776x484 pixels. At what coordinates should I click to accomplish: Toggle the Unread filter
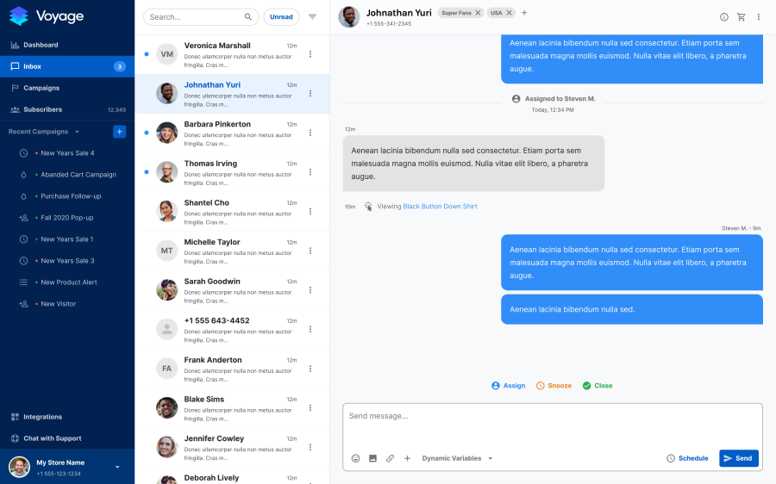281,16
